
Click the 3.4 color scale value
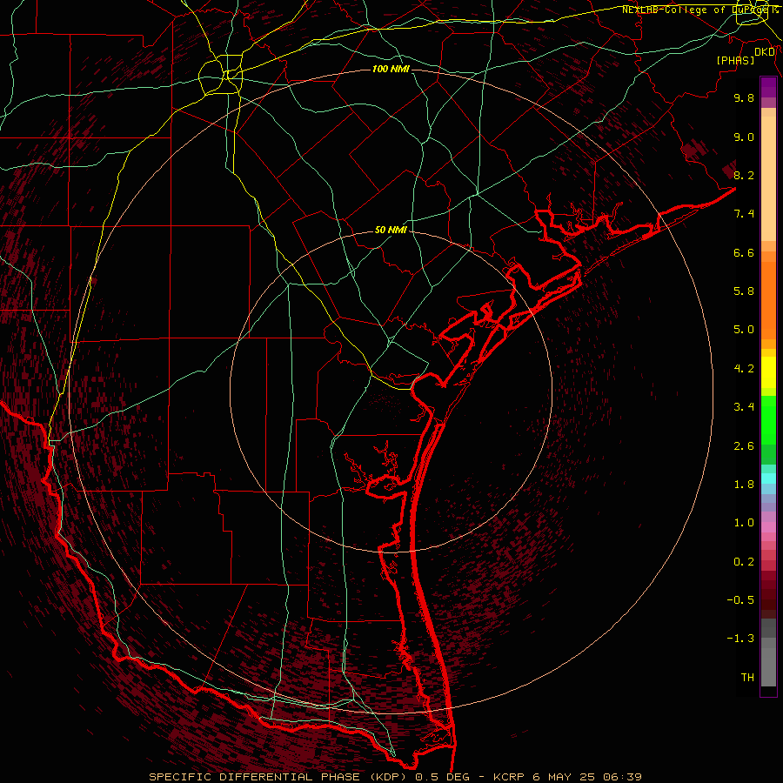pos(744,407)
